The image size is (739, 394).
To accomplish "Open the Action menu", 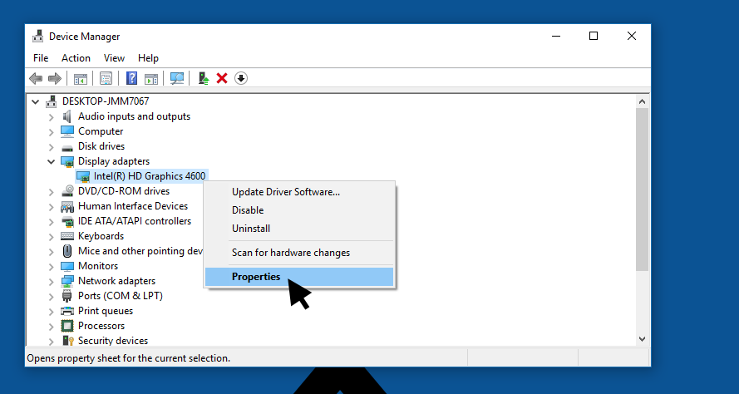I will pos(76,58).
